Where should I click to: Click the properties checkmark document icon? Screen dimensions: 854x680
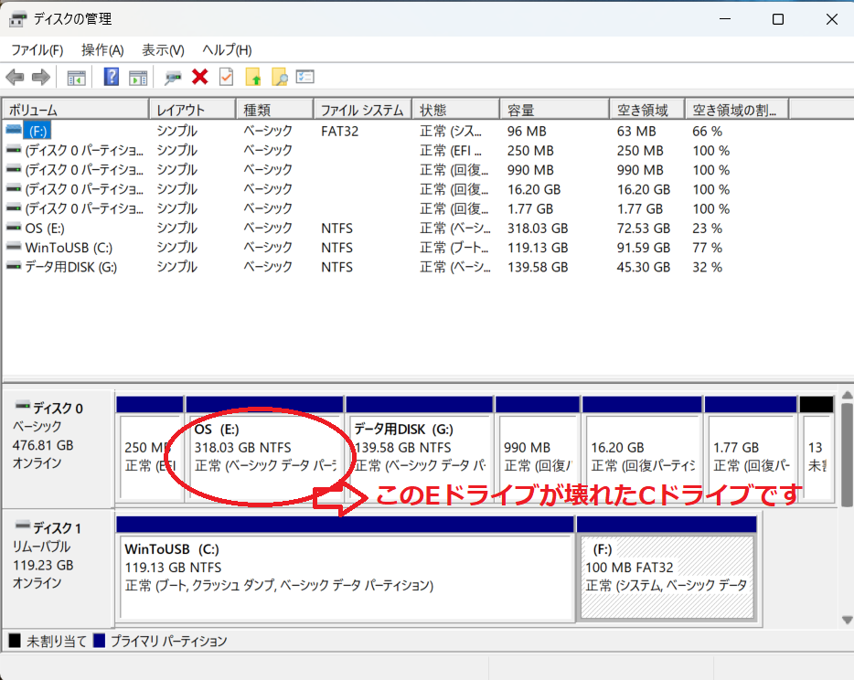pyautogui.click(x=226, y=78)
